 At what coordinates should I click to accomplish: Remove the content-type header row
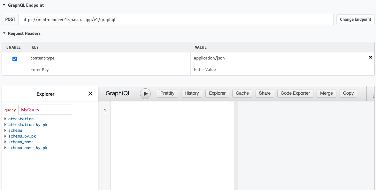(x=370, y=58)
